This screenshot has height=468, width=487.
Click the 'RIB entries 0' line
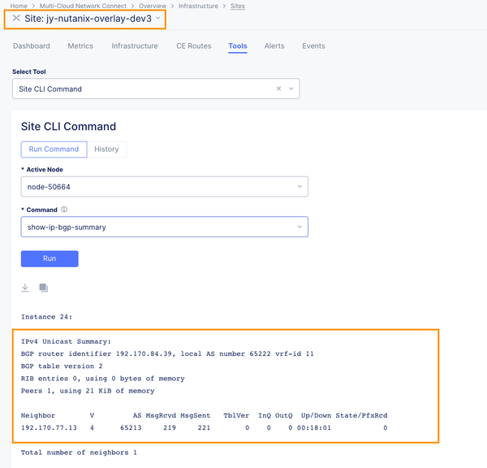pyautogui.click(x=103, y=379)
